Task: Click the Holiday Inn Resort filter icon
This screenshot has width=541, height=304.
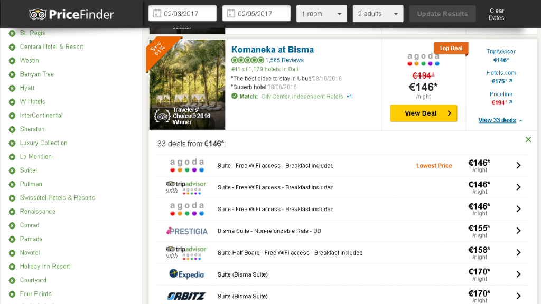Action: [x=12, y=267]
